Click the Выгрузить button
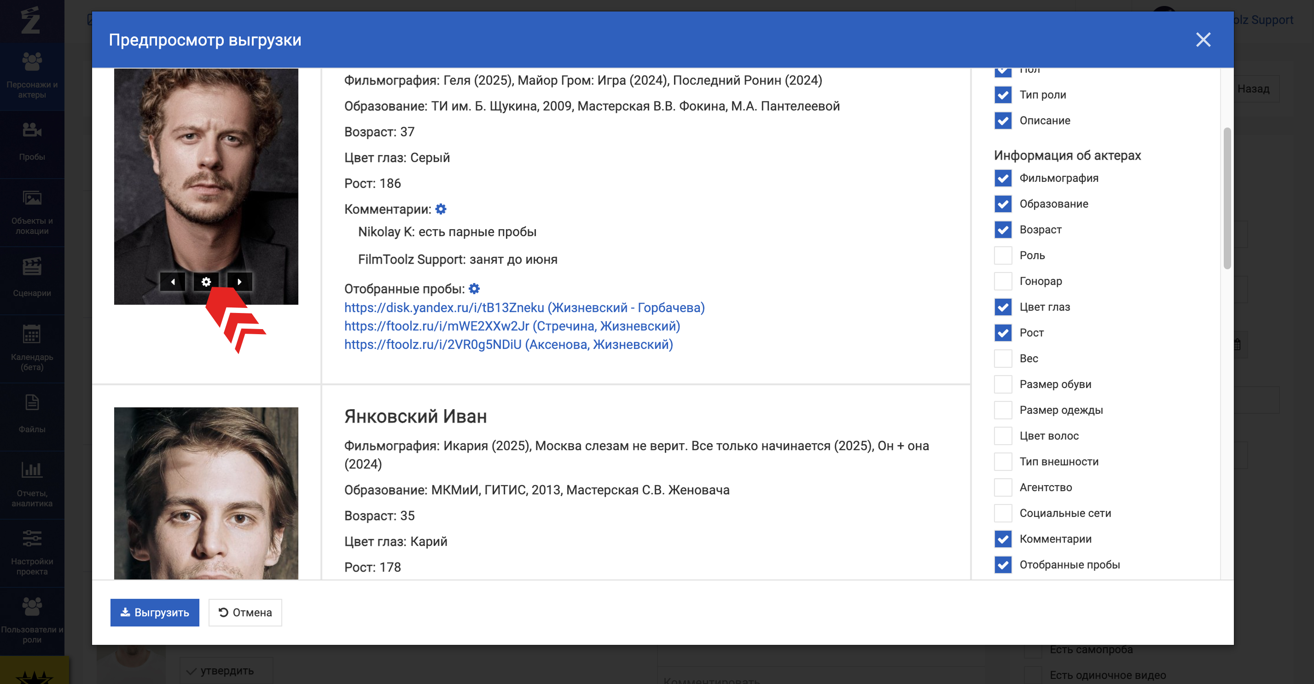1314x684 pixels. coord(155,612)
